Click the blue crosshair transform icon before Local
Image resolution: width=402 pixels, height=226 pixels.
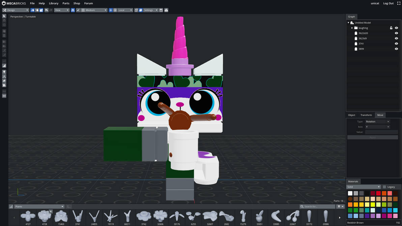[x=111, y=10]
